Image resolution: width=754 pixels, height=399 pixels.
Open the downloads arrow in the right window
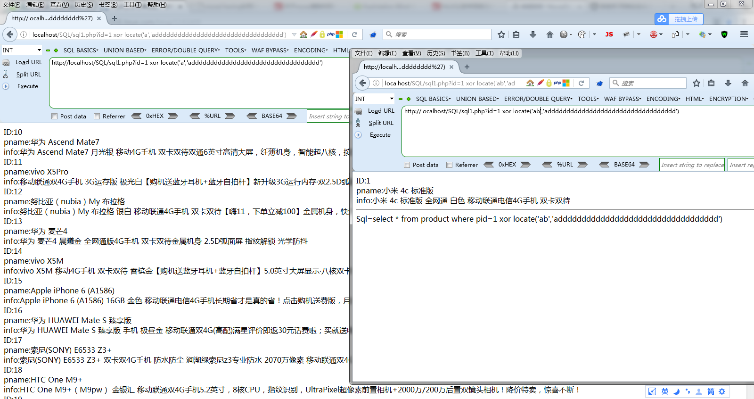(728, 83)
